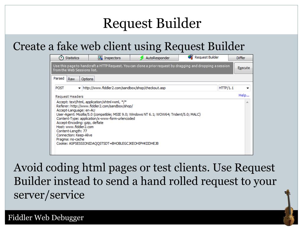Click the Request Headers vertical scrollbar track

(x=247, y=129)
